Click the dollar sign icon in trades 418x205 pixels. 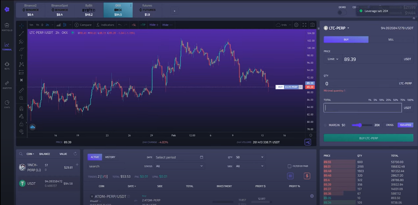click(x=307, y=176)
